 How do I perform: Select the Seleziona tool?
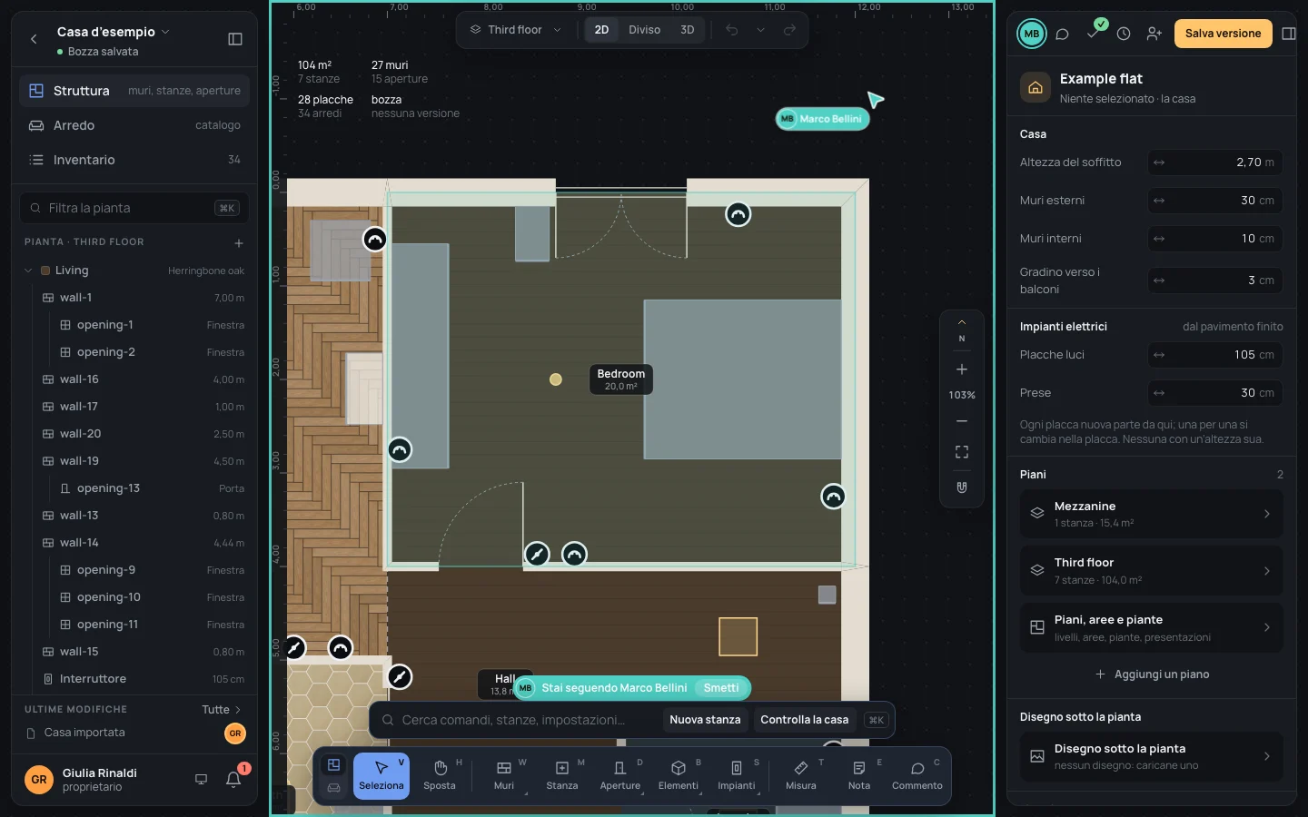pyautogui.click(x=381, y=776)
